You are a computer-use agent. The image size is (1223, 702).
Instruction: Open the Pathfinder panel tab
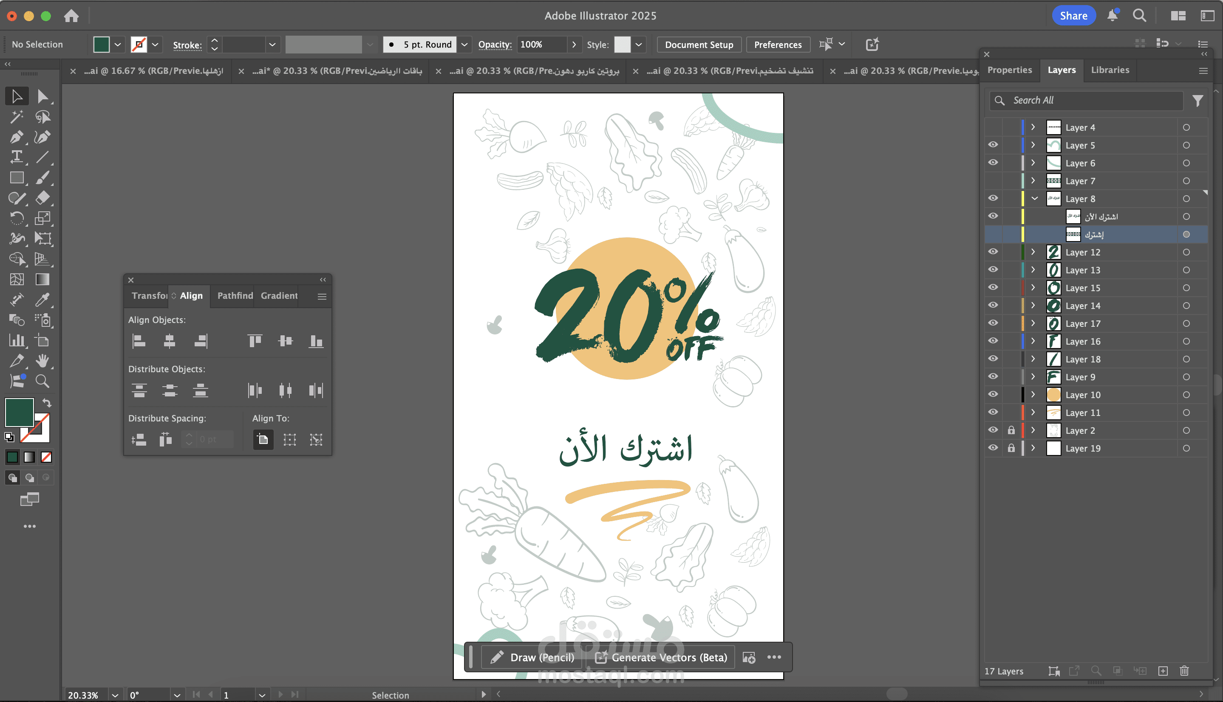235,295
